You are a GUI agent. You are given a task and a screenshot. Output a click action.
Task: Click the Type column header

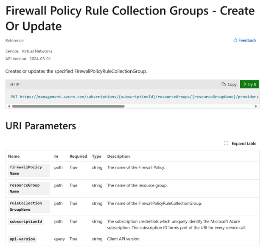tap(97, 156)
